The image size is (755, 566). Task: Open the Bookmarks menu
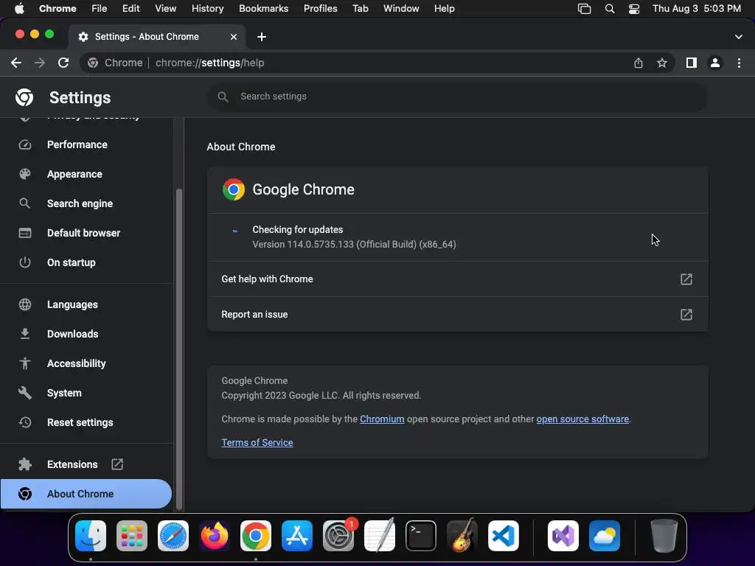coord(263,9)
